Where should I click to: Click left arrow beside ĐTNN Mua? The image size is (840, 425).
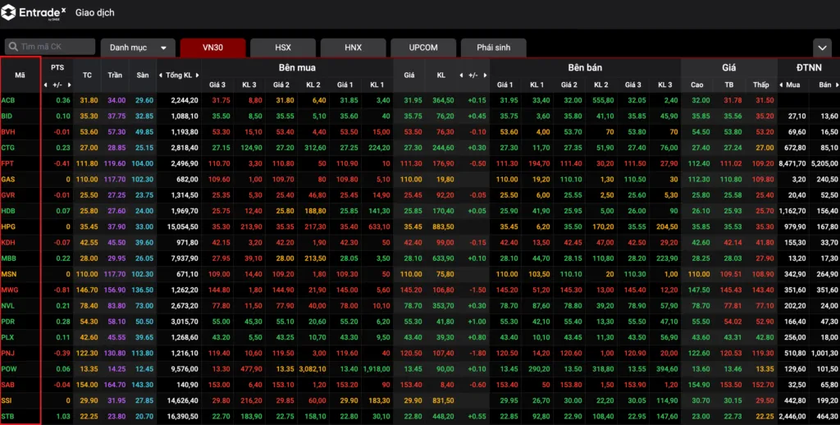(781, 85)
